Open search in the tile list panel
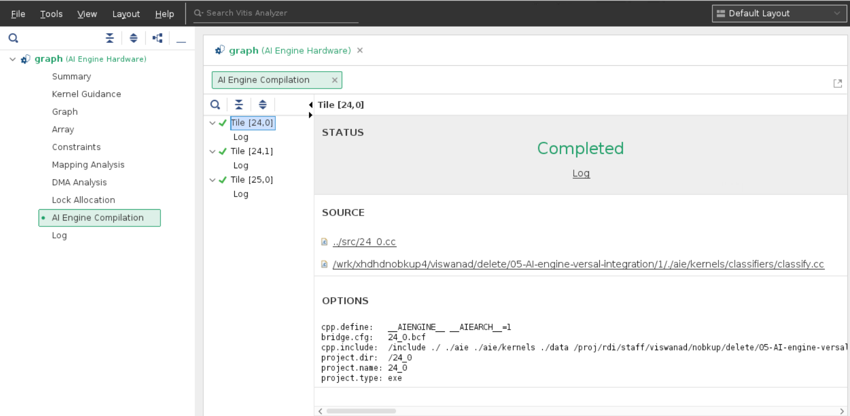This screenshot has width=850, height=416. (215, 104)
